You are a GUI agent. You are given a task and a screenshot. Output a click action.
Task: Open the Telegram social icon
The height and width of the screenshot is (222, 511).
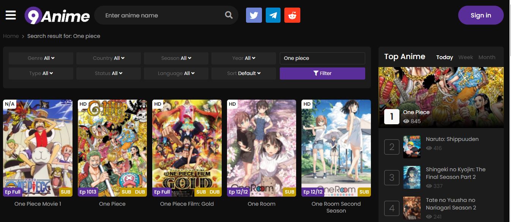pos(273,15)
